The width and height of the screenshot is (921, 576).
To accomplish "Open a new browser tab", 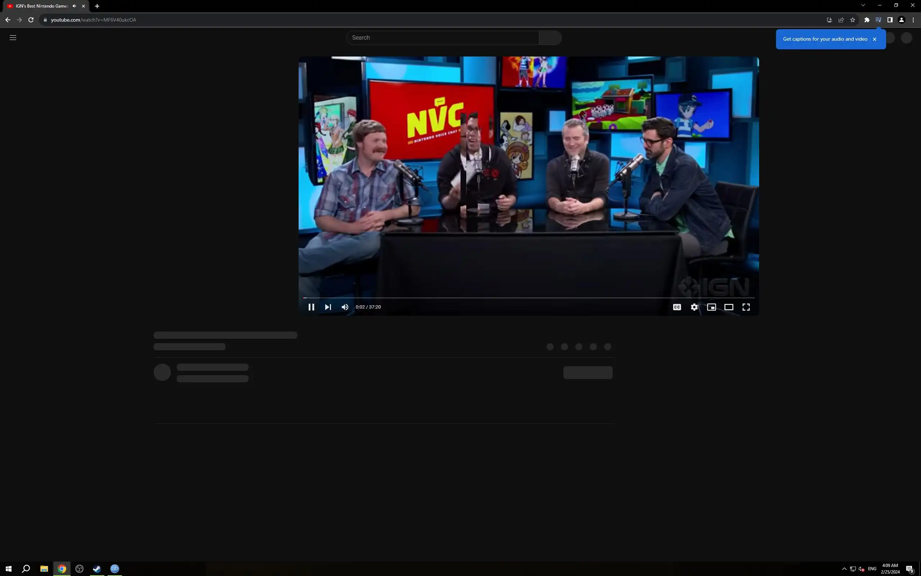I will click(x=97, y=6).
